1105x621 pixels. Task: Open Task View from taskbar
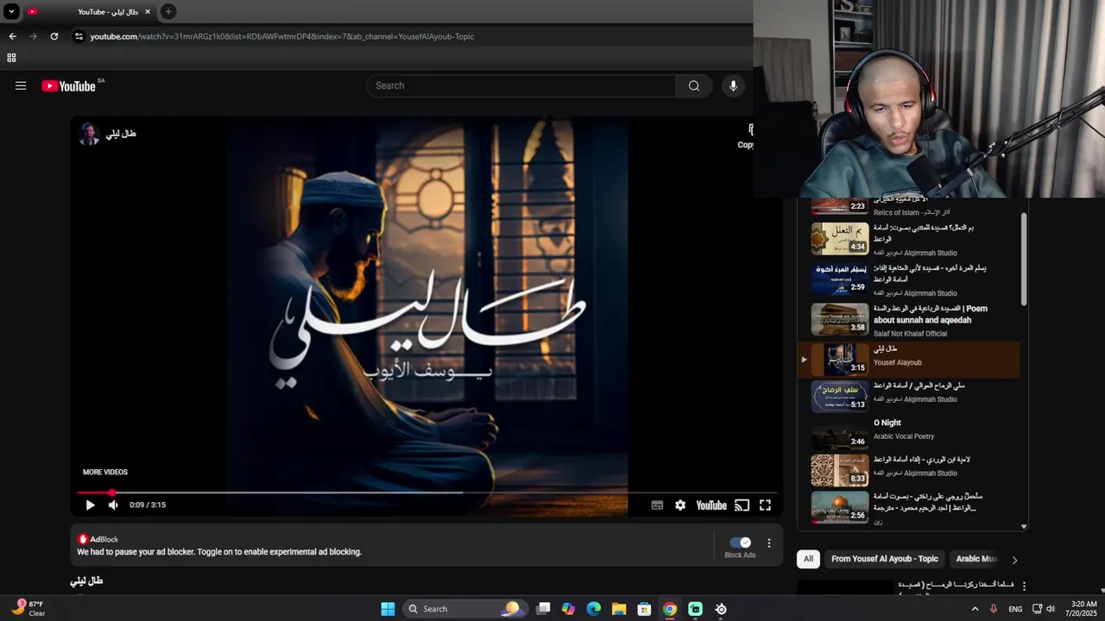click(543, 609)
